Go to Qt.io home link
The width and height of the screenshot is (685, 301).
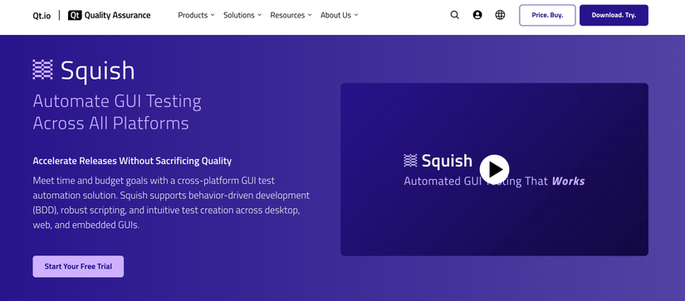42,16
